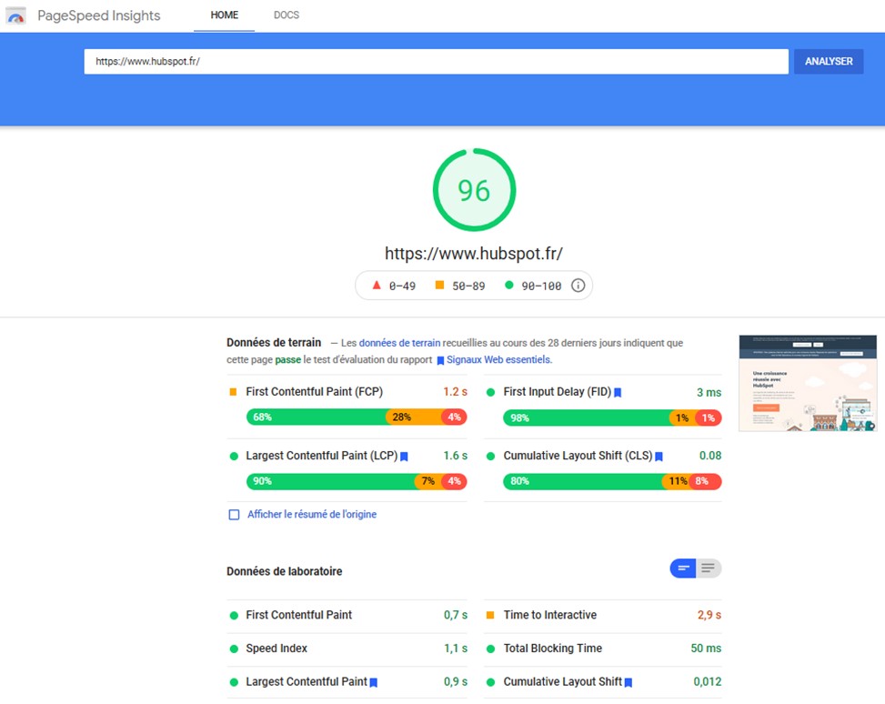Click the orange square 50–89 legend icon
The height and width of the screenshot is (704, 885).
tap(439, 285)
